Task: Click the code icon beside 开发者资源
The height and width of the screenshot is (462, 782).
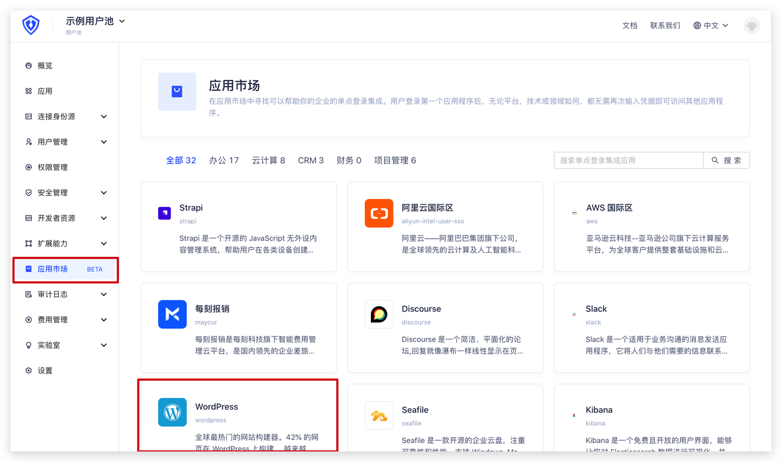Action: coord(28,218)
